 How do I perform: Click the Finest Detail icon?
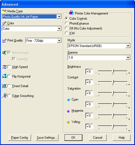[4, 86]
